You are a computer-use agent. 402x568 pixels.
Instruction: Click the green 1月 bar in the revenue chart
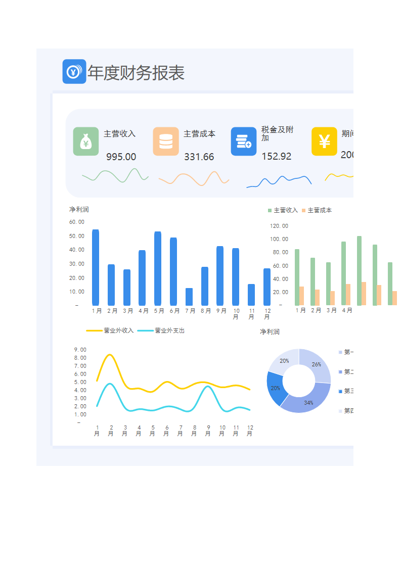point(297,277)
